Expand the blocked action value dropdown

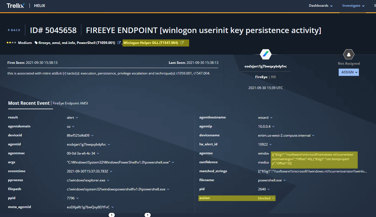click(273, 198)
